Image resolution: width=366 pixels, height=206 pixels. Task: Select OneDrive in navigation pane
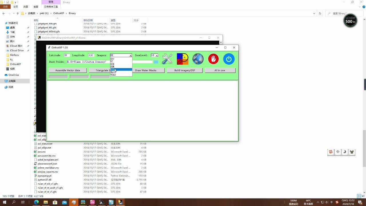13,75
